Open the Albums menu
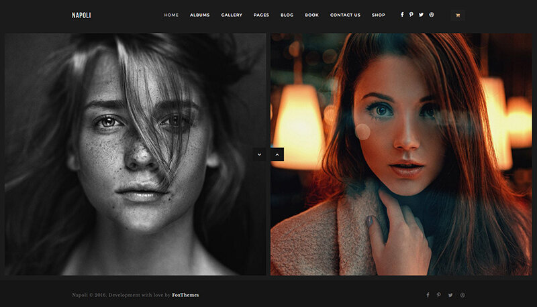The image size is (537, 307). [199, 15]
